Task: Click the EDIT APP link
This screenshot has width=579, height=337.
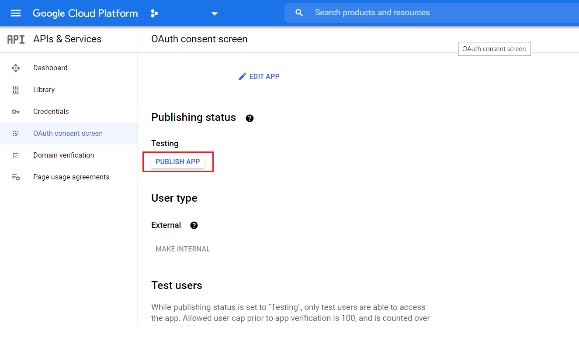Action: tap(264, 76)
